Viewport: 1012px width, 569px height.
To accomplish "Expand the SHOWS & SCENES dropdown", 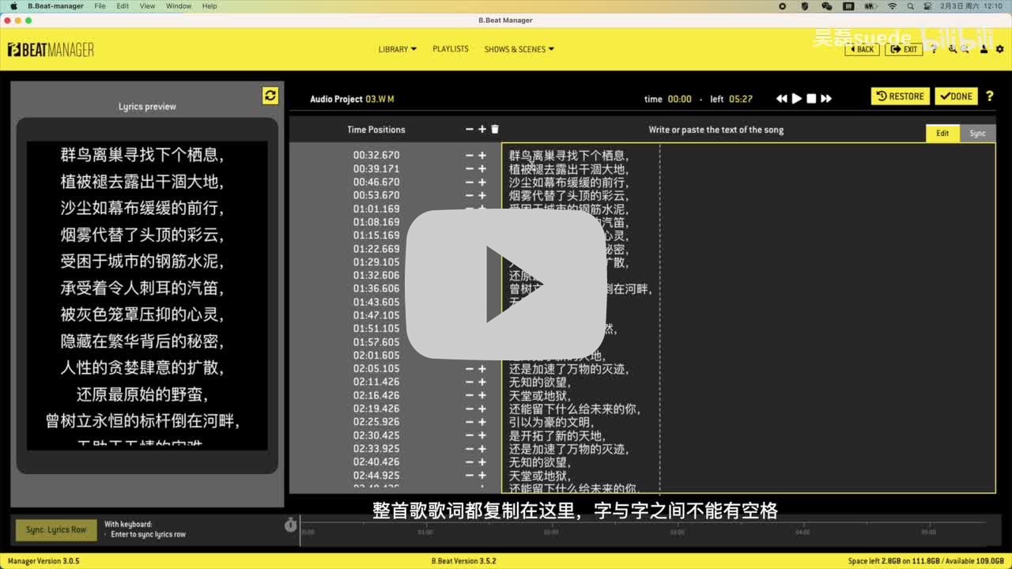I will coord(519,49).
